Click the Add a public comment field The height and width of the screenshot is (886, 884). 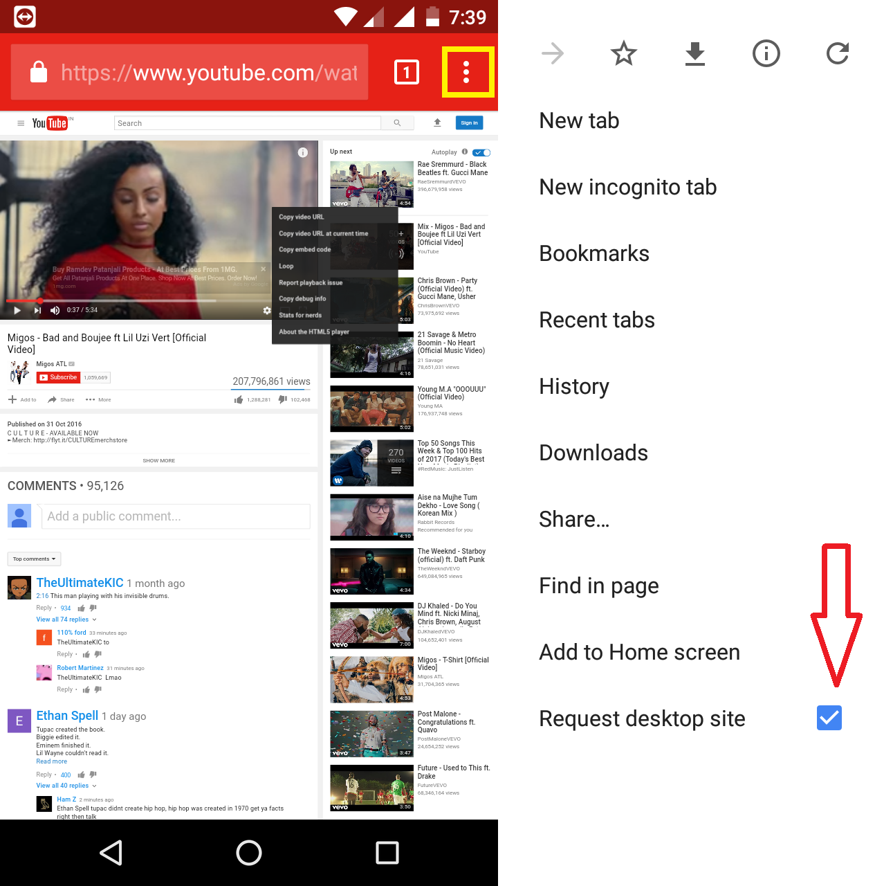click(176, 516)
